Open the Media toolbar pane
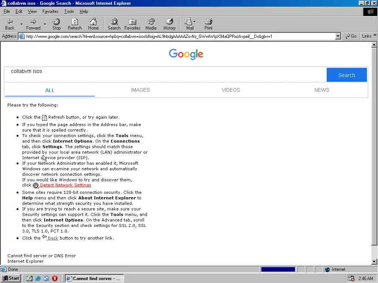 [x=151, y=24]
